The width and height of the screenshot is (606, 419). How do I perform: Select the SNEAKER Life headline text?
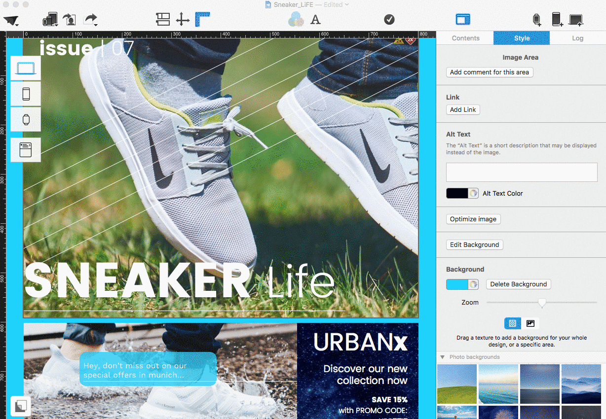point(179,281)
